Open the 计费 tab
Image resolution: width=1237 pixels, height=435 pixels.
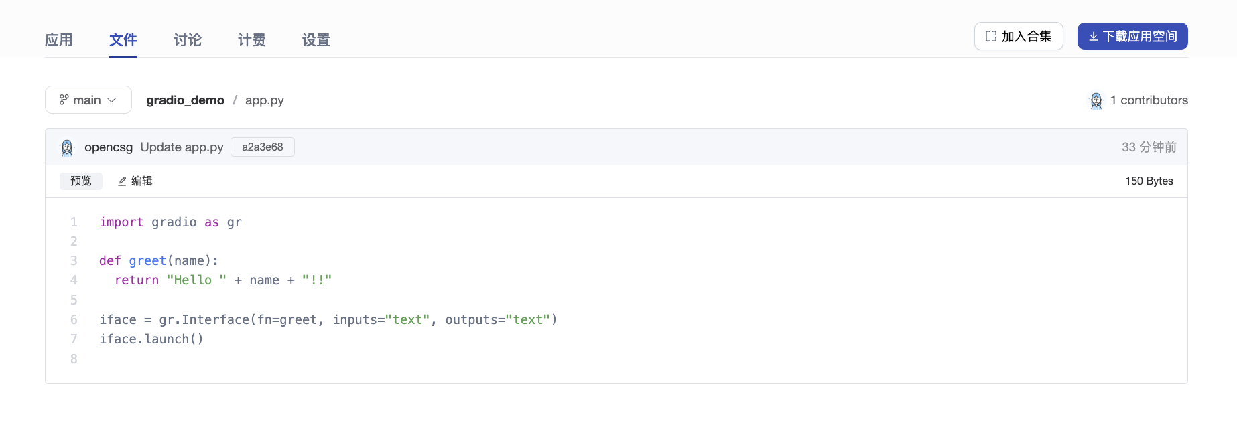pyautogui.click(x=252, y=40)
